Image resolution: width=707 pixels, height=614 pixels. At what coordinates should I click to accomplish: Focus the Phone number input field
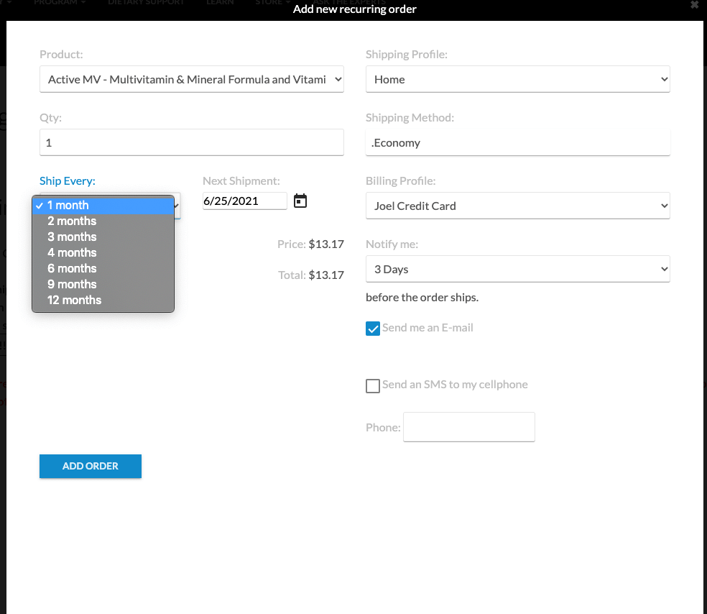(x=469, y=427)
